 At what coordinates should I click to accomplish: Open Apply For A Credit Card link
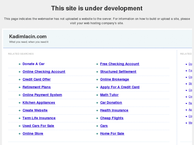coord(120,87)
